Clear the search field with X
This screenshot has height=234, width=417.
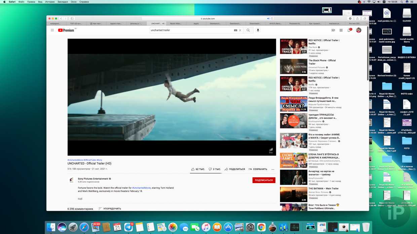click(240, 30)
